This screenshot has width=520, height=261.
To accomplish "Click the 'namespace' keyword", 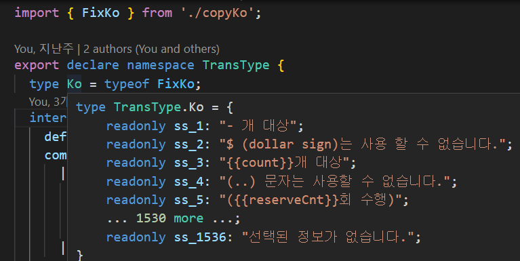I will (x=161, y=65).
